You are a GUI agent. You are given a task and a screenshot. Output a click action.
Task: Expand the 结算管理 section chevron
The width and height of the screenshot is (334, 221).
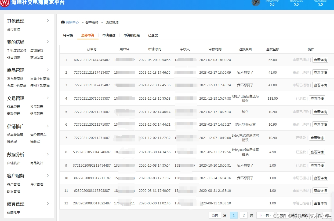(48, 204)
